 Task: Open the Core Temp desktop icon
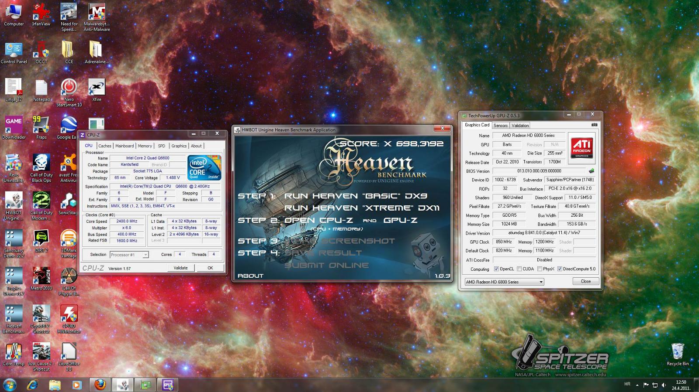click(x=14, y=354)
